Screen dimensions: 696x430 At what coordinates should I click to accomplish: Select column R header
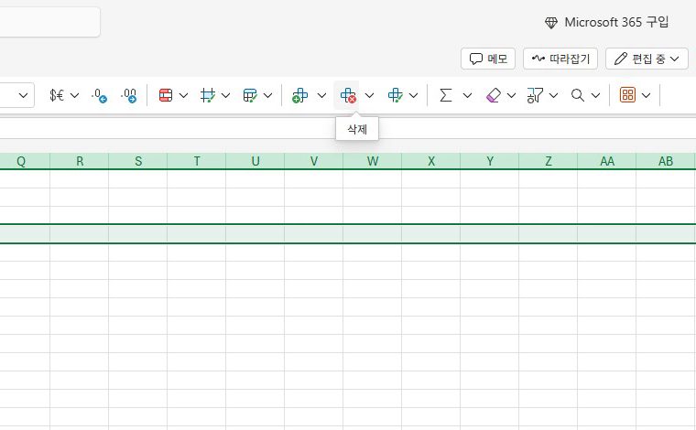point(80,161)
